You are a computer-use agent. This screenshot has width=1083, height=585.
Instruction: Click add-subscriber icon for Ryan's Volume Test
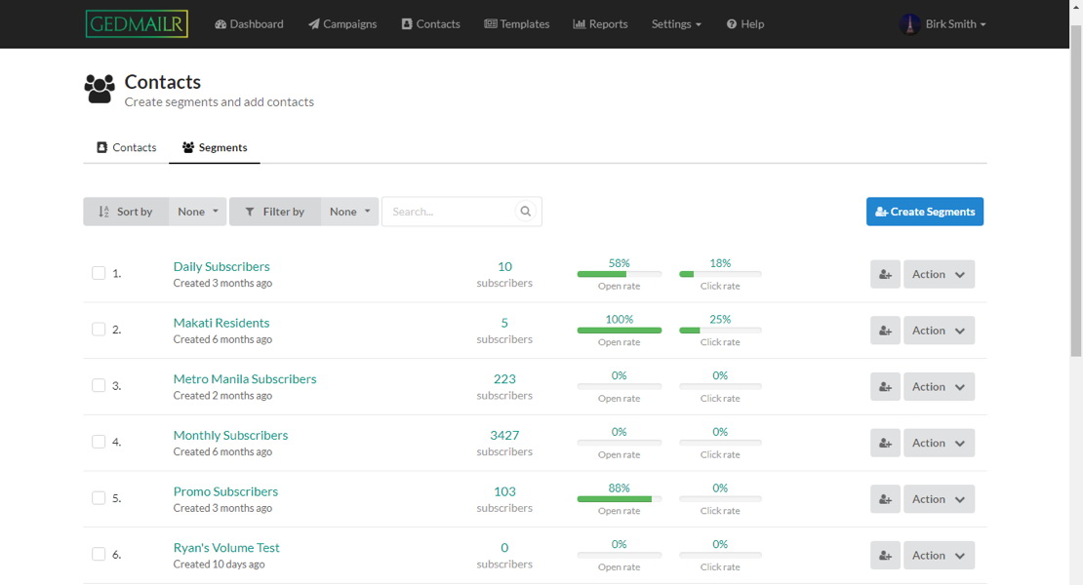point(885,556)
